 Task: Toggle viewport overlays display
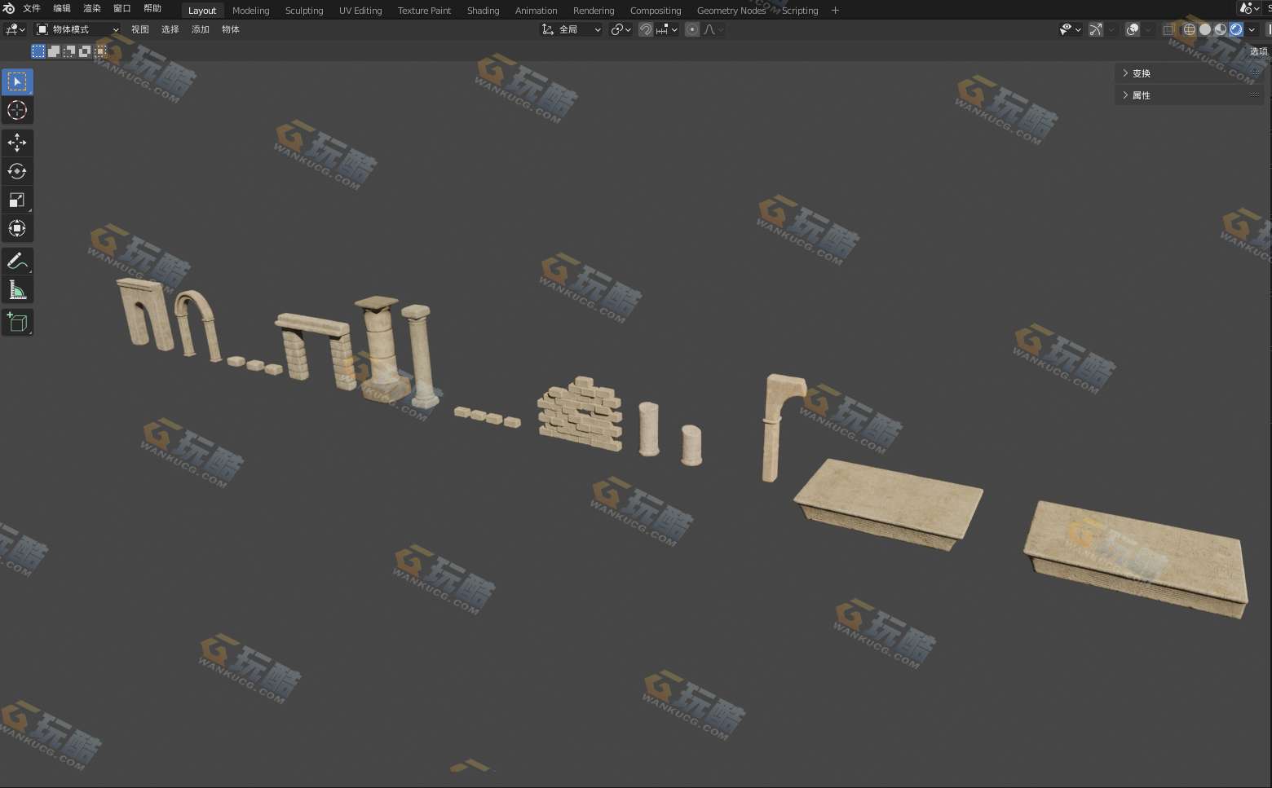tap(1133, 29)
